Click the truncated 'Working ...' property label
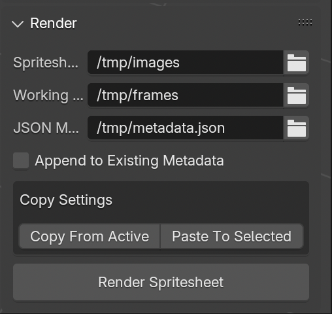332x314 pixels. tap(48, 96)
